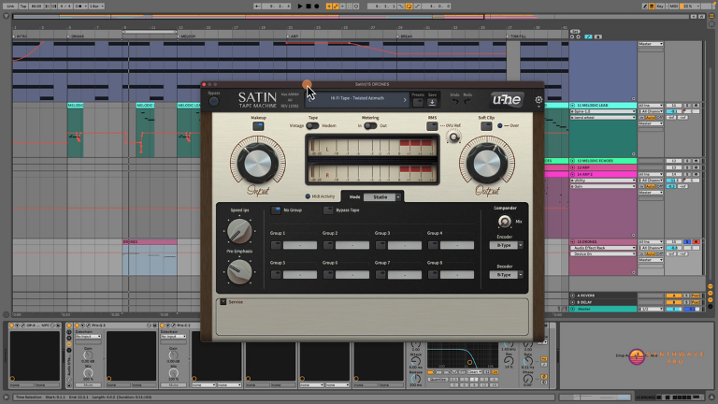Switch Metering In/Out toggle
This screenshot has height=404, width=718.
[370, 125]
